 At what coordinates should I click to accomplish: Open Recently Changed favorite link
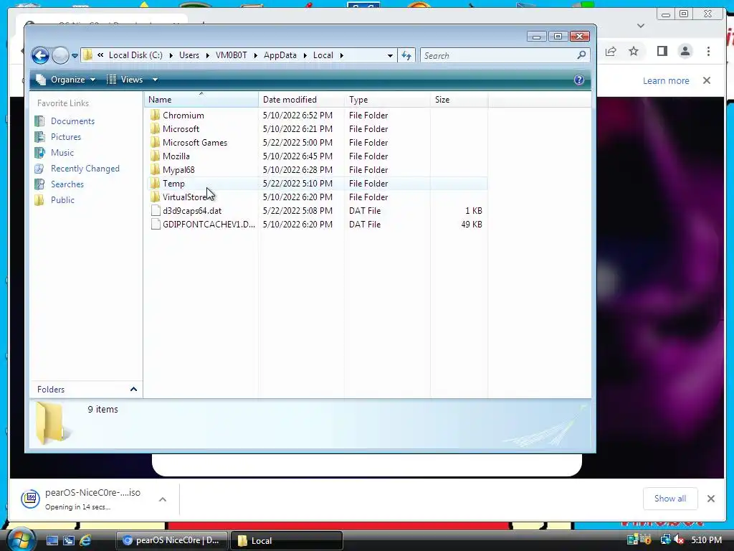(x=85, y=169)
